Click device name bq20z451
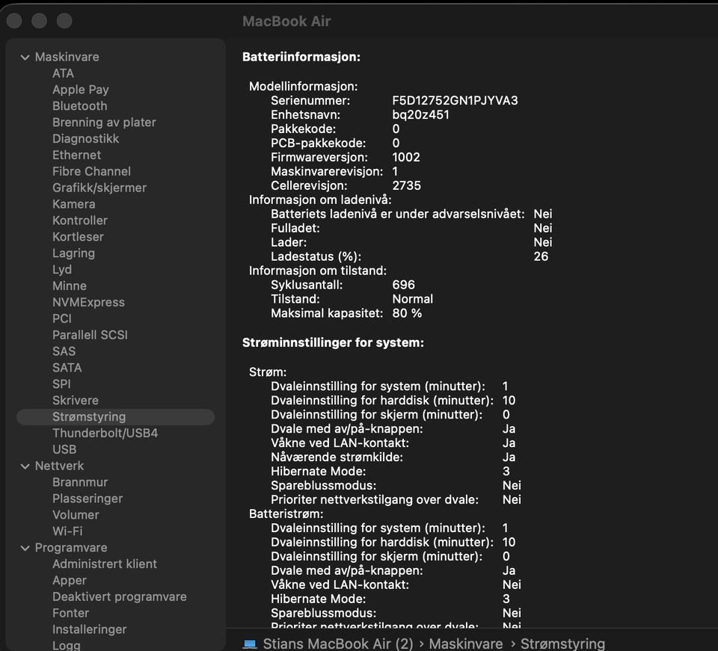 [x=421, y=115]
